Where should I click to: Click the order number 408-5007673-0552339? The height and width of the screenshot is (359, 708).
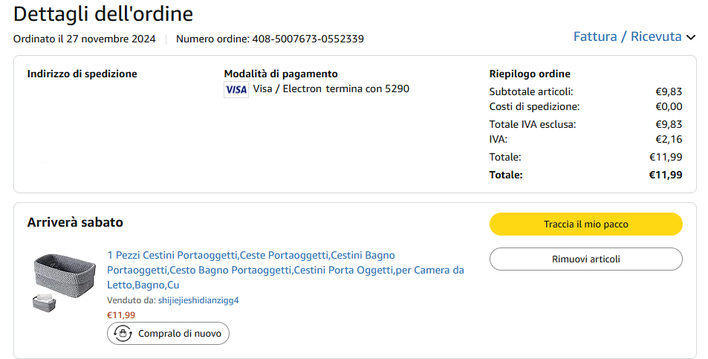(308, 39)
